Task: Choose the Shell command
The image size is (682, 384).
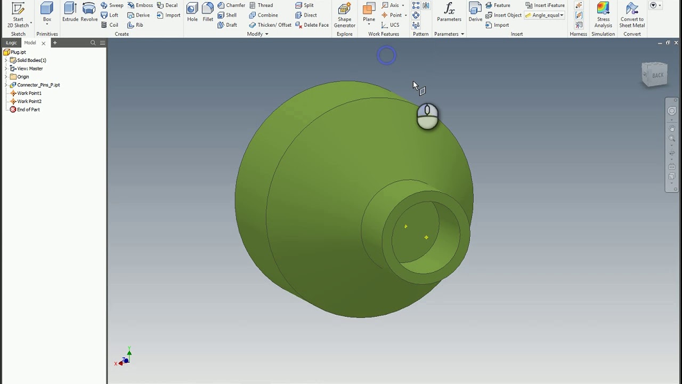Action: pos(227,15)
